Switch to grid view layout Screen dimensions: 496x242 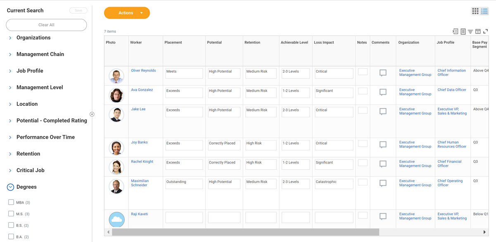coord(475,11)
